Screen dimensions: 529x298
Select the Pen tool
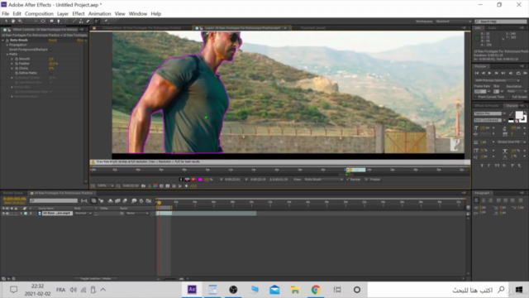click(x=59, y=22)
